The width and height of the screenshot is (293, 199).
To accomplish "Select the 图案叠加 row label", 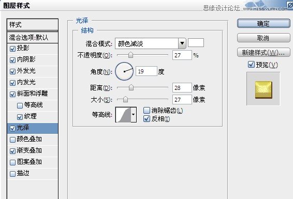I will [x=30, y=162].
